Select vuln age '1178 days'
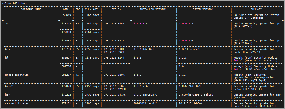 [x=92, y=57]
